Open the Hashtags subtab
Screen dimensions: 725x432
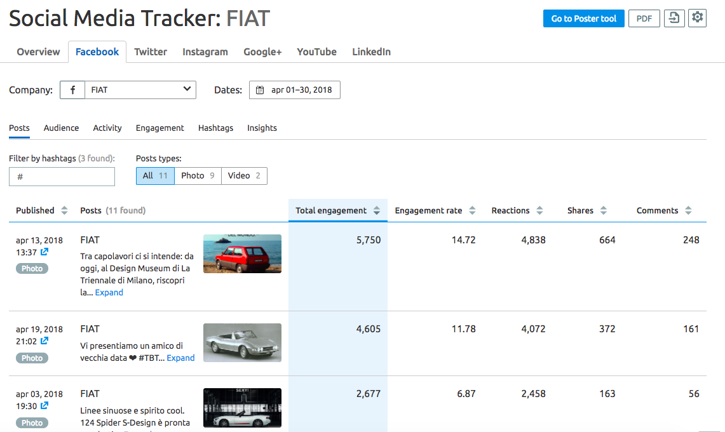(215, 128)
